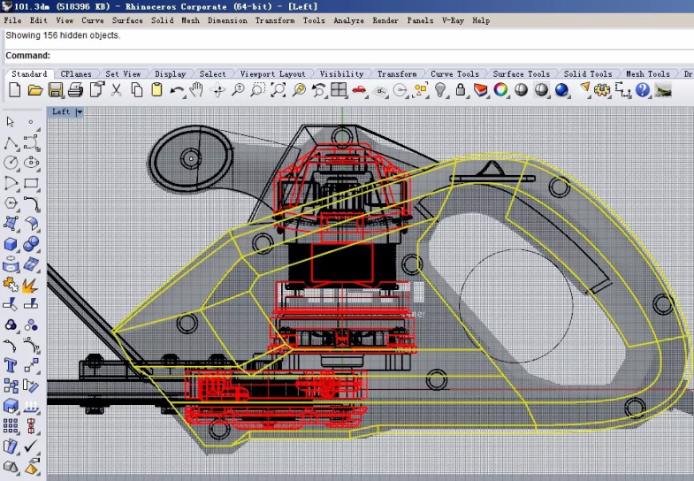
Task: Select the Pan hand tool
Action: [196, 90]
